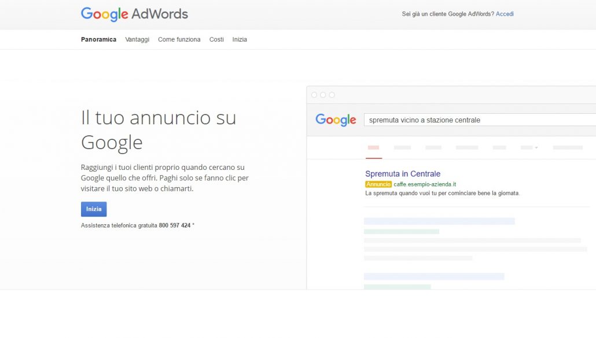Screen dimensions: 596x338
Task: Click the yellow Annuncio badge
Action: coord(378,184)
